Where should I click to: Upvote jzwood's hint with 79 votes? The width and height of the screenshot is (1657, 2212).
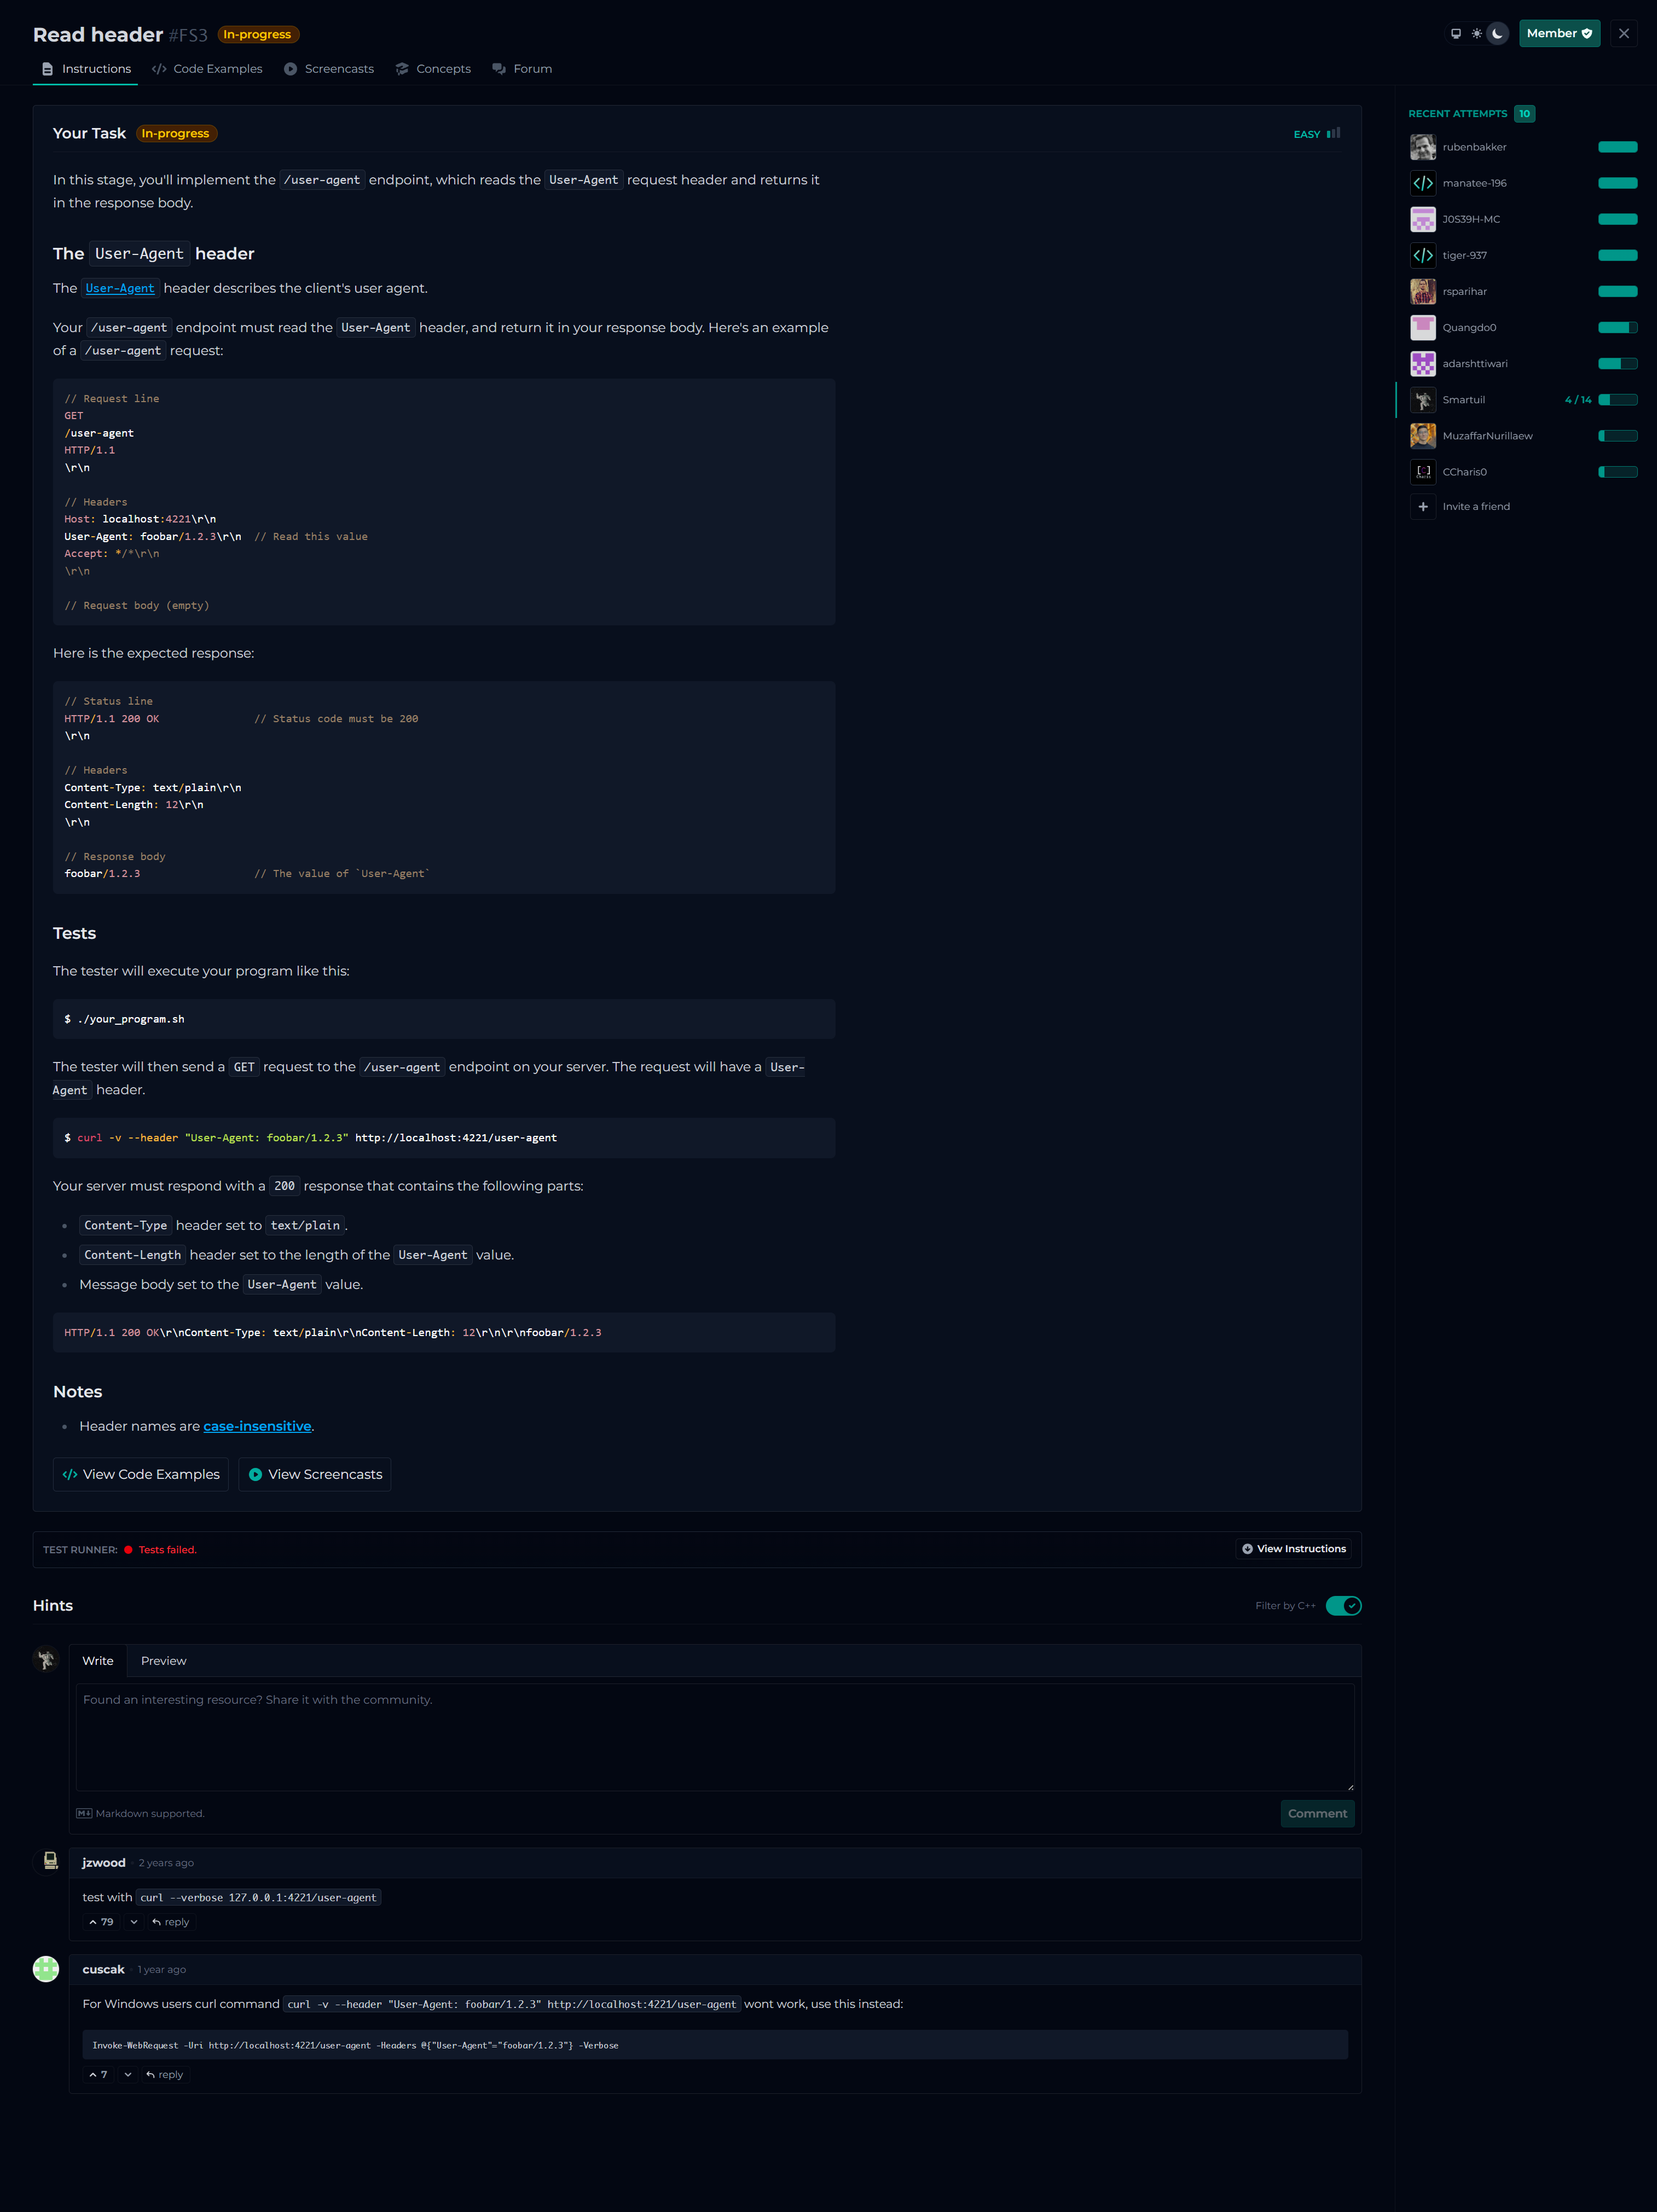(x=100, y=1922)
